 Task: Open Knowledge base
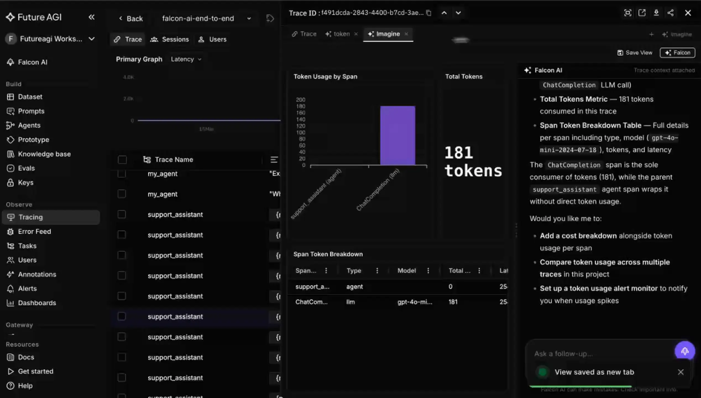38,154
